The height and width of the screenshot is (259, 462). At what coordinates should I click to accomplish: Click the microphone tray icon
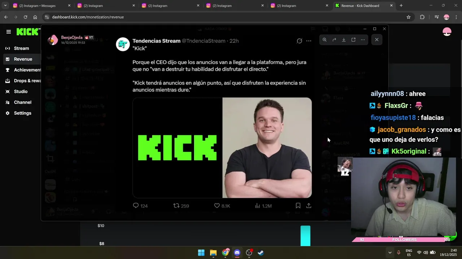coord(399,253)
